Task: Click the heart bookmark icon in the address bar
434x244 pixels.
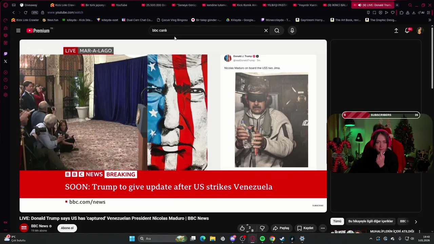Action: coord(393,13)
